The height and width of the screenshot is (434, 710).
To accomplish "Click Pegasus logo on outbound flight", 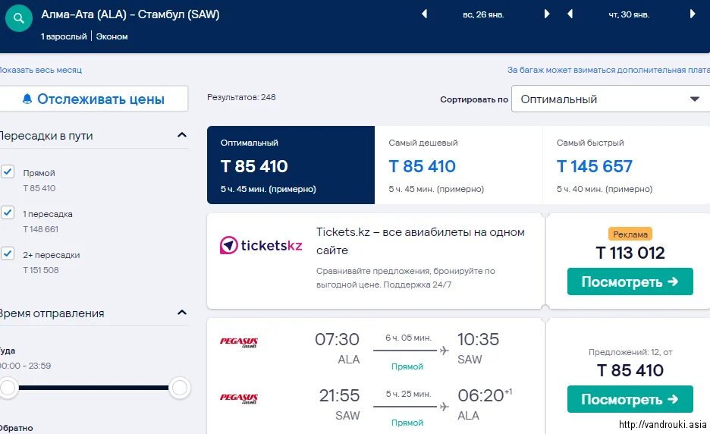I will (x=239, y=341).
